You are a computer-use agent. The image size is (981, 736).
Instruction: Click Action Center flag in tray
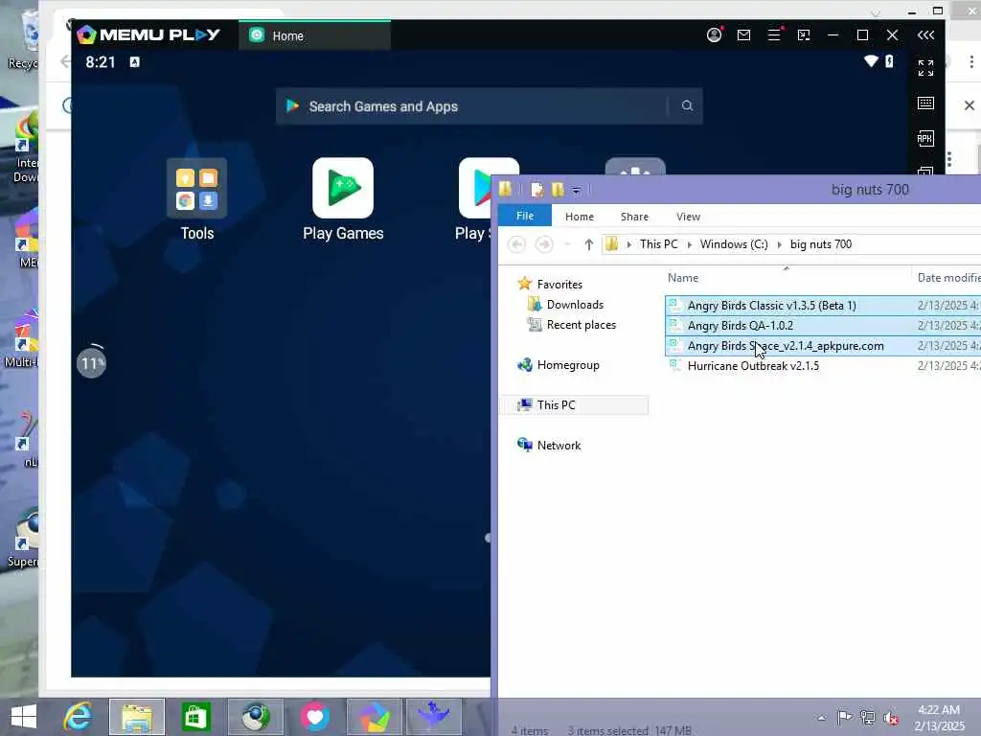pos(844,717)
